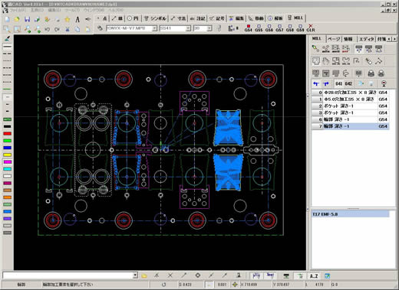Select the MILL tool group in top toolbar
The height and width of the screenshot is (290, 399).
click(295, 18)
